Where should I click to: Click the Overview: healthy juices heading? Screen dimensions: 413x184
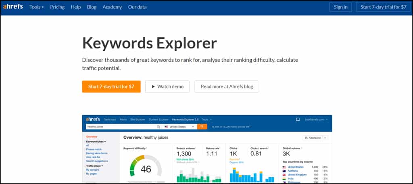point(146,137)
